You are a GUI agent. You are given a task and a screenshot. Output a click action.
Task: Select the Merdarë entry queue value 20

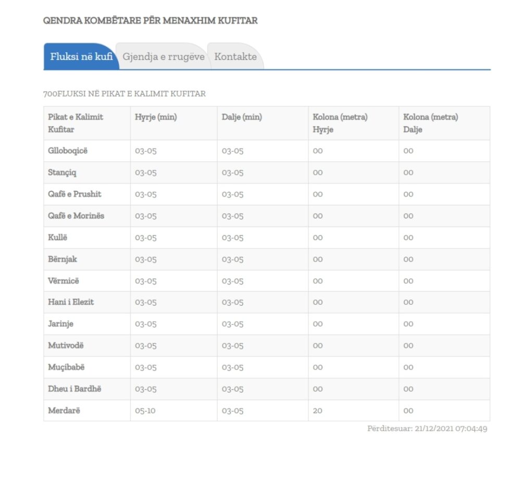pyautogui.click(x=317, y=411)
